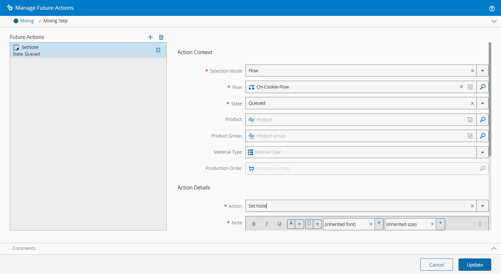Toggle underline formatting in Note editor

point(279,224)
